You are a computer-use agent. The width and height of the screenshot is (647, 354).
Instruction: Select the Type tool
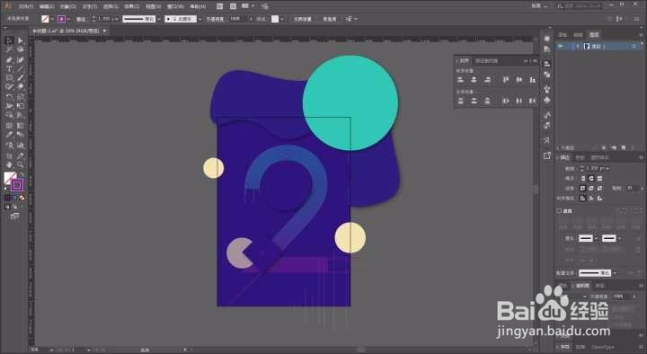[10, 69]
